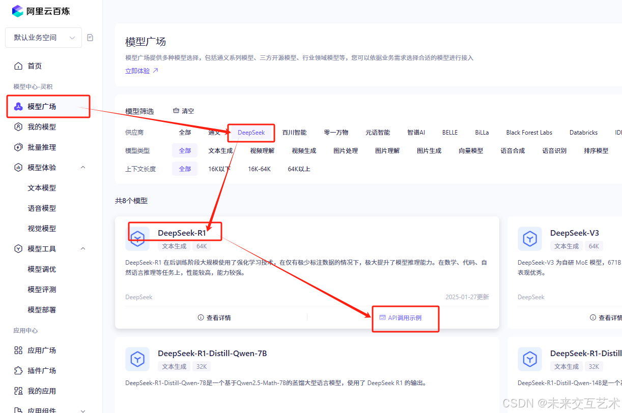
Task: Filter by 图片处理 model type
Action: 346,151
